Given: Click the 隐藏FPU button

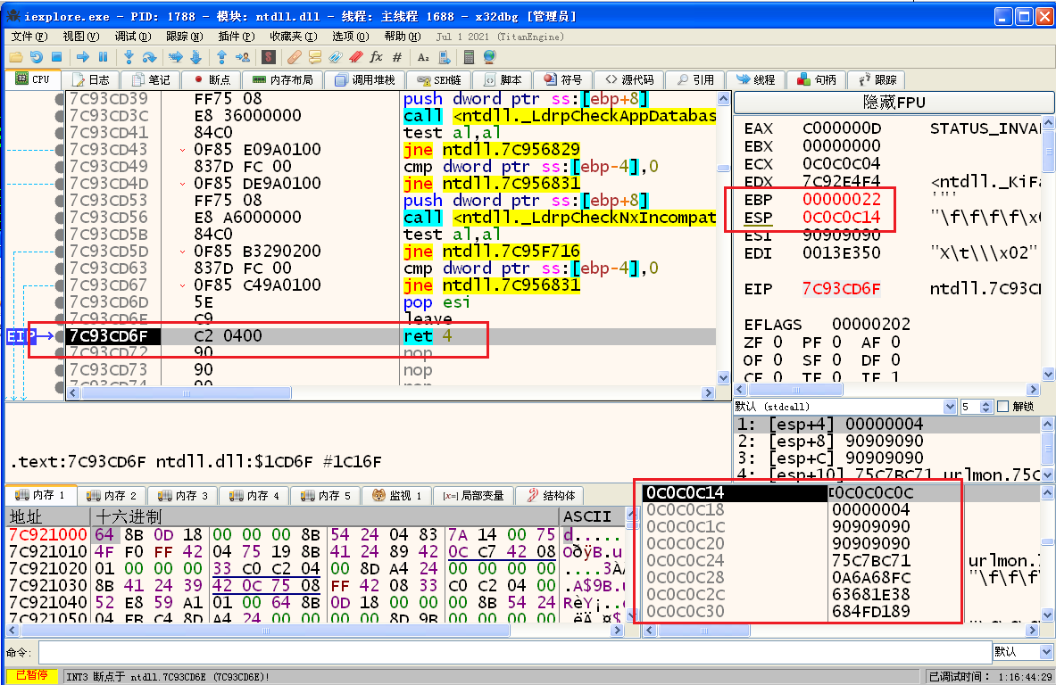Looking at the screenshot, I should click(x=894, y=103).
